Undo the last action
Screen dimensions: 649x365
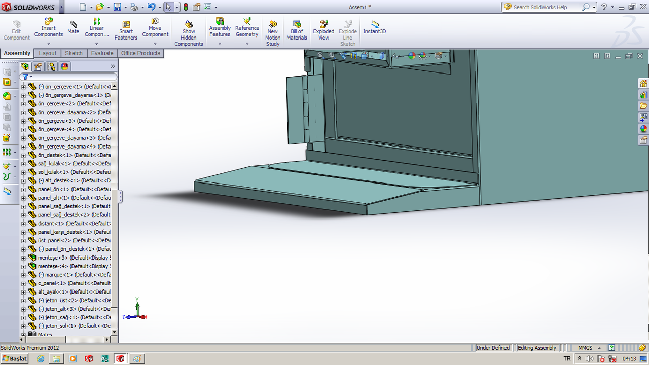coord(151,7)
